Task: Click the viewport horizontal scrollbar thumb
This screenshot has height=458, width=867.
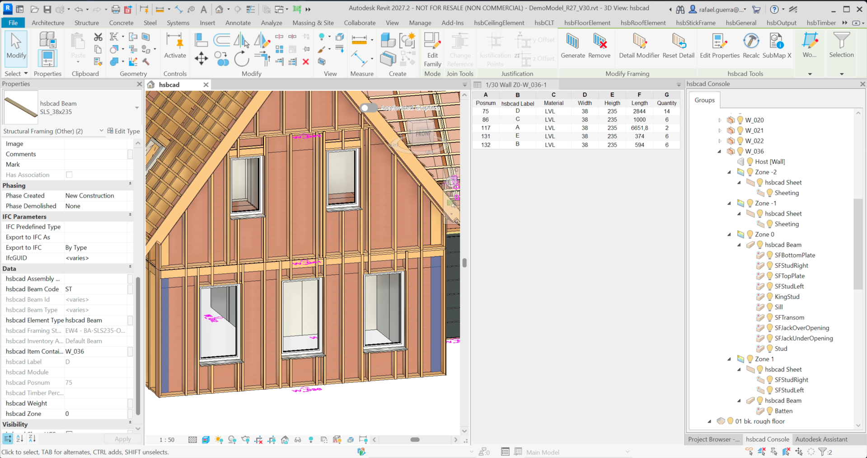Action: click(x=415, y=439)
